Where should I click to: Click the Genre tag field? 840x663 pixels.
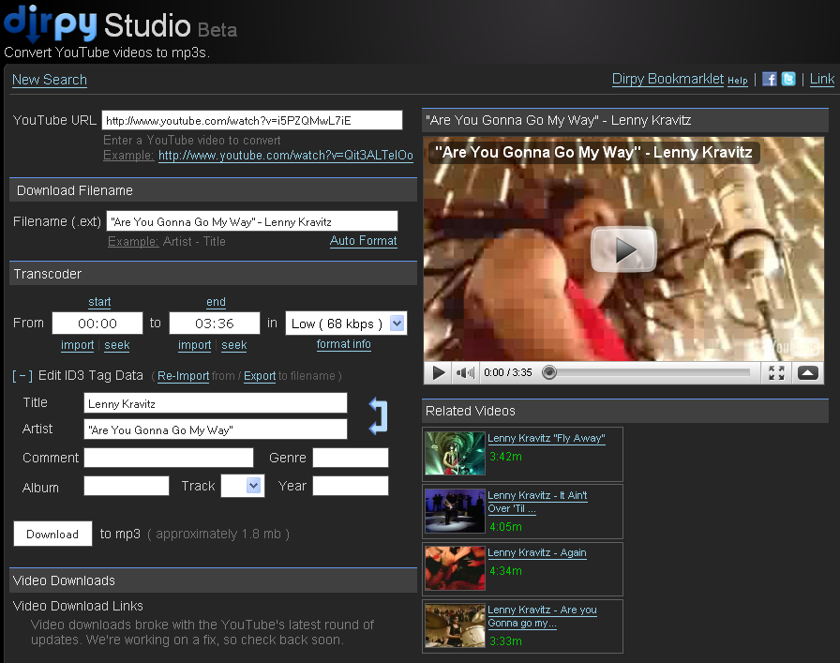[351, 458]
